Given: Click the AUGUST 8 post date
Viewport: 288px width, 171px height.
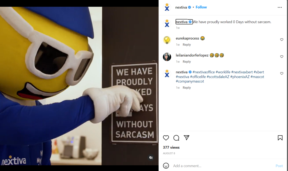Looking at the screenshot, I should 169,153.
